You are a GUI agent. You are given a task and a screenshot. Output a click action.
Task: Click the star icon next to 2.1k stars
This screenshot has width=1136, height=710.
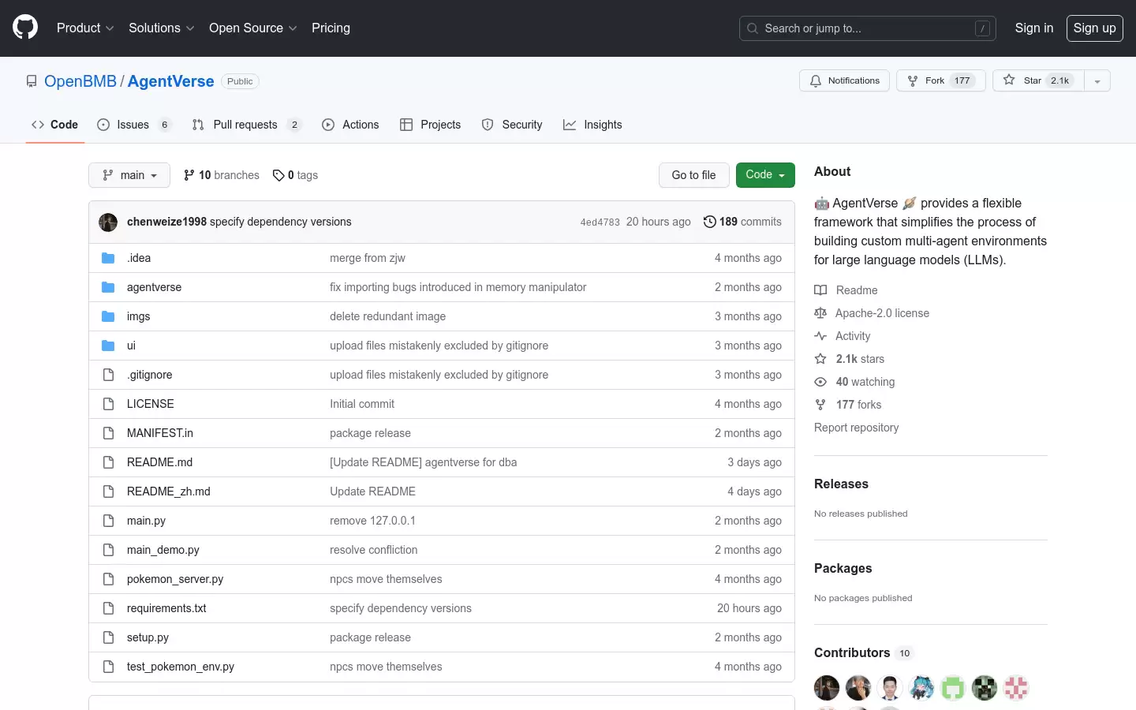click(820, 359)
